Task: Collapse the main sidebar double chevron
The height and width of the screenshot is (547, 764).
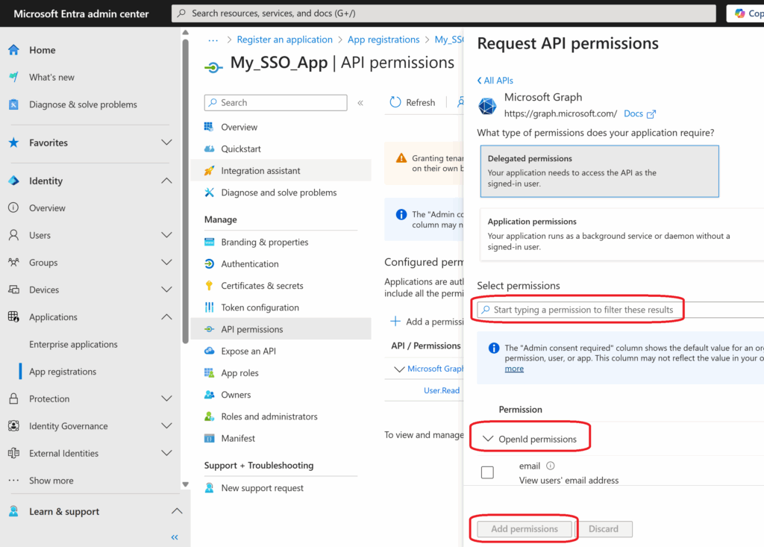Action: (x=175, y=537)
